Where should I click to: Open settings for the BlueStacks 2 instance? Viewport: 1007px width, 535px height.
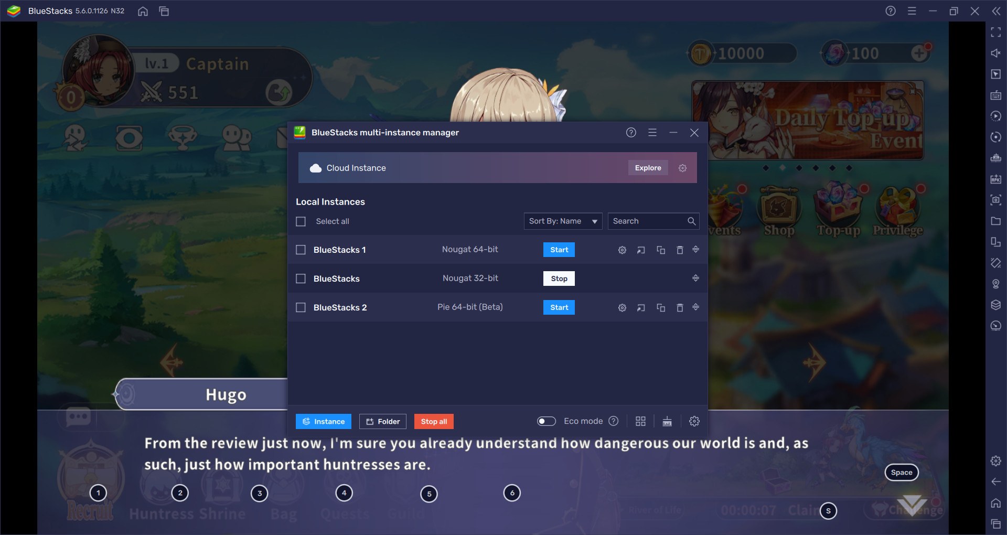click(x=622, y=308)
